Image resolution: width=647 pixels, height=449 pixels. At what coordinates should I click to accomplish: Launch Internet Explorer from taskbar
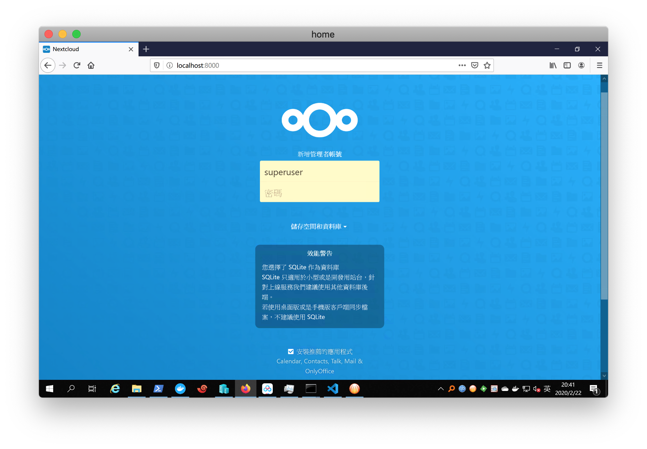point(115,389)
